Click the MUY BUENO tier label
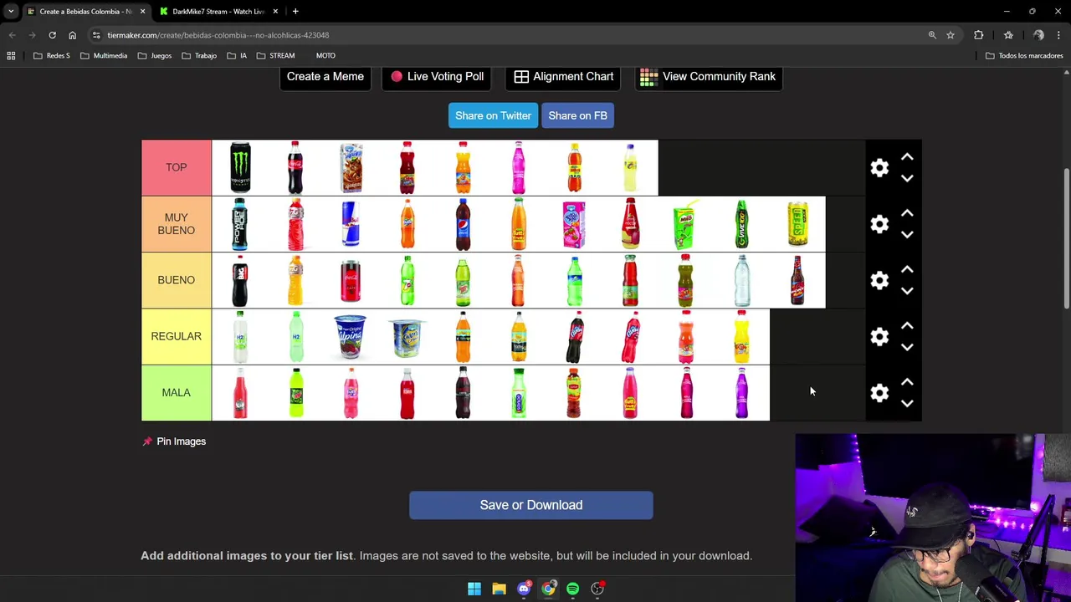The width and height of the screenshot is (1071, 602). coord(177,224)
